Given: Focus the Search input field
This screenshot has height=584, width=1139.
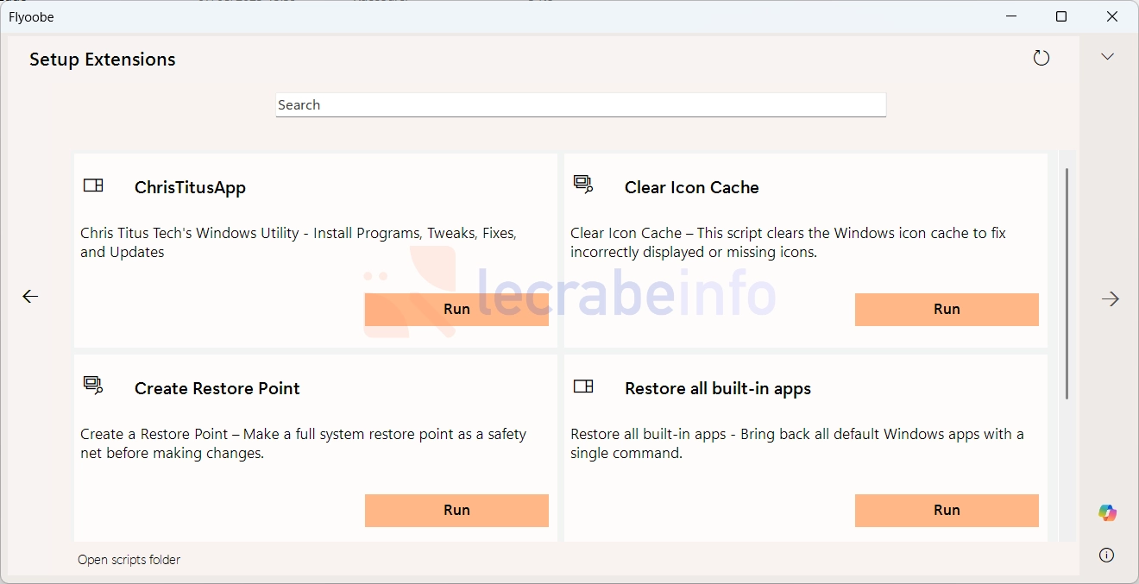Looking at the screenshot, I should 581,105.
